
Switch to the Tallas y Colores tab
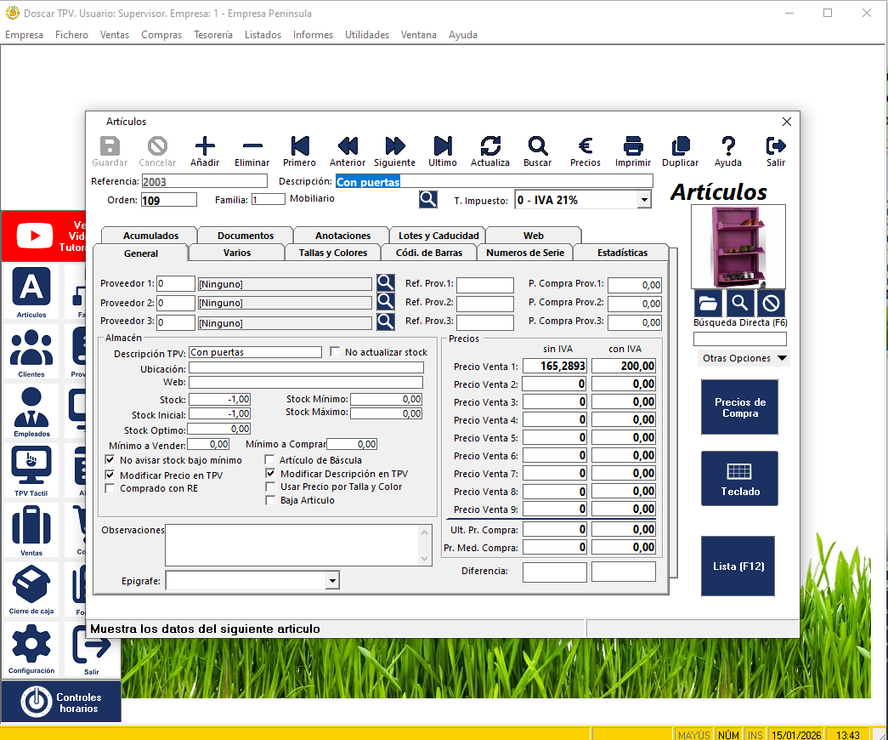pyautogui.click(x=332, y=253)
